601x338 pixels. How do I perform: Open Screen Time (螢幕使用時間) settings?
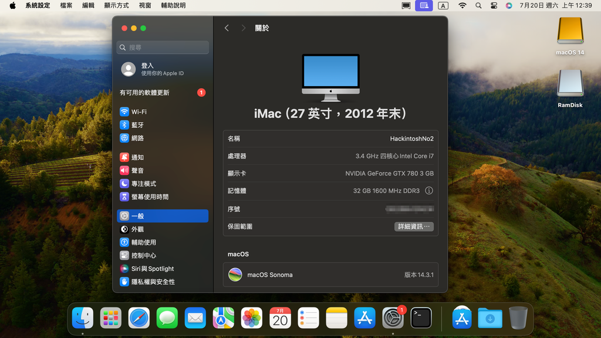(163, 197)
